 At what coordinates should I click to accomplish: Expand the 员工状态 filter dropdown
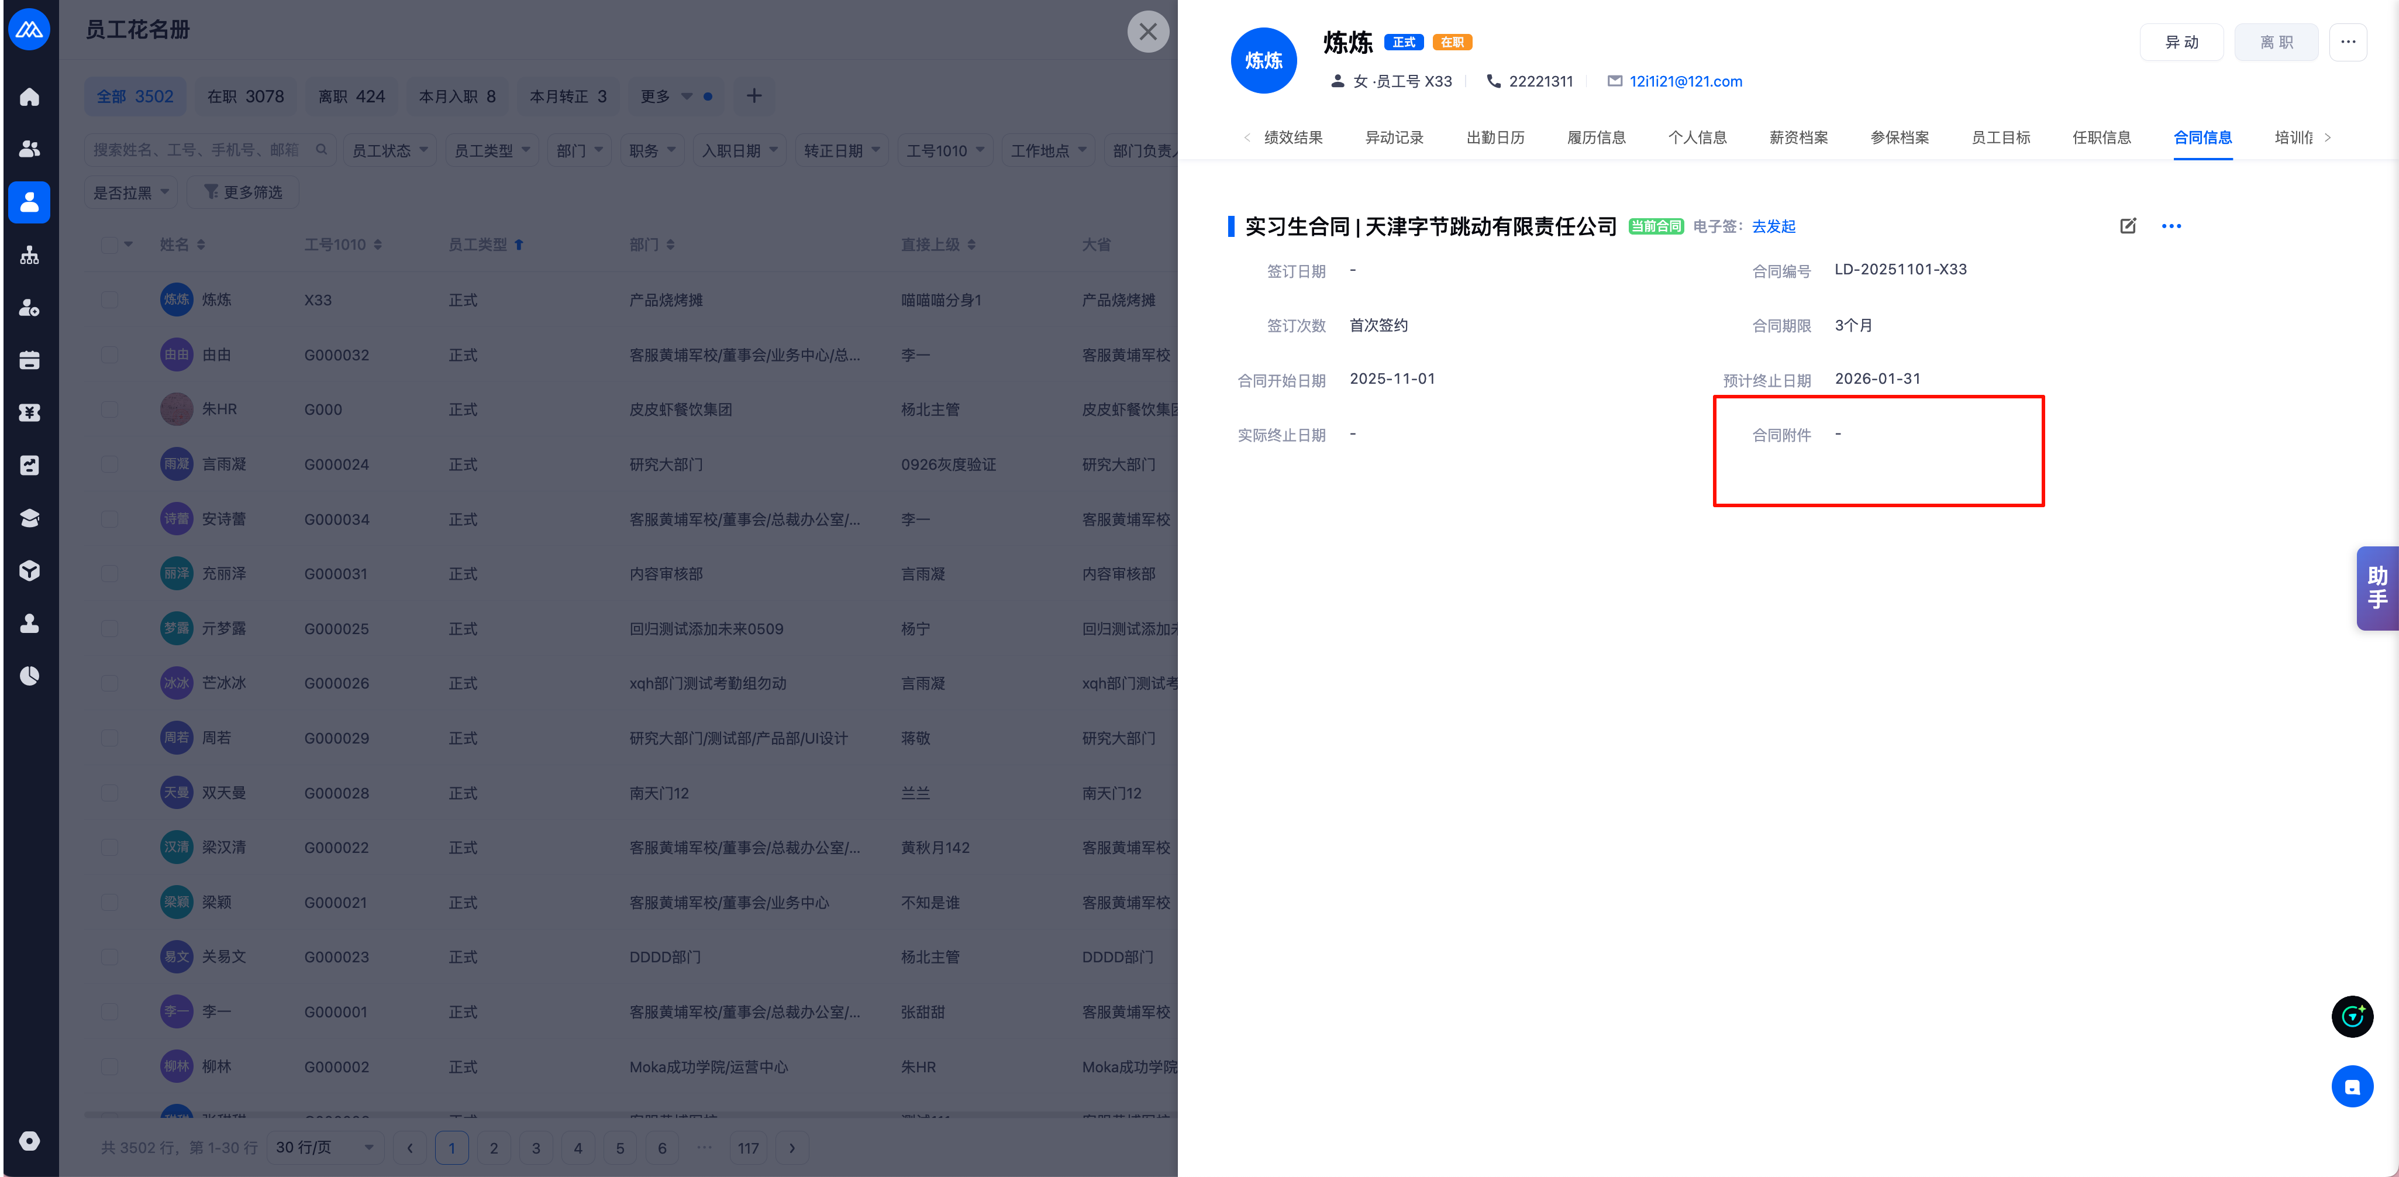(x=390, y=150)
